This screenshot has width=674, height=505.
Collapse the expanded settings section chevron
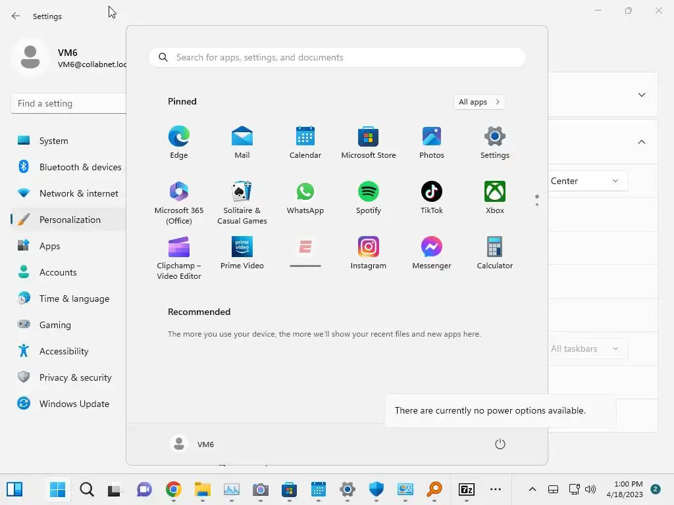641,142
